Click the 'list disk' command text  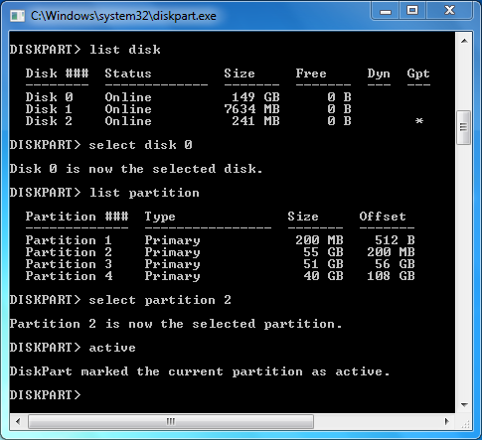point(125,50)
